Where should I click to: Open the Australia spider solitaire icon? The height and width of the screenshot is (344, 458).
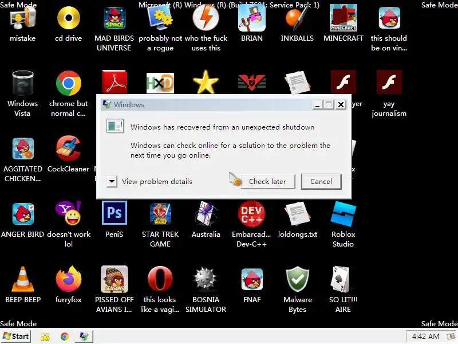[206, 214]
